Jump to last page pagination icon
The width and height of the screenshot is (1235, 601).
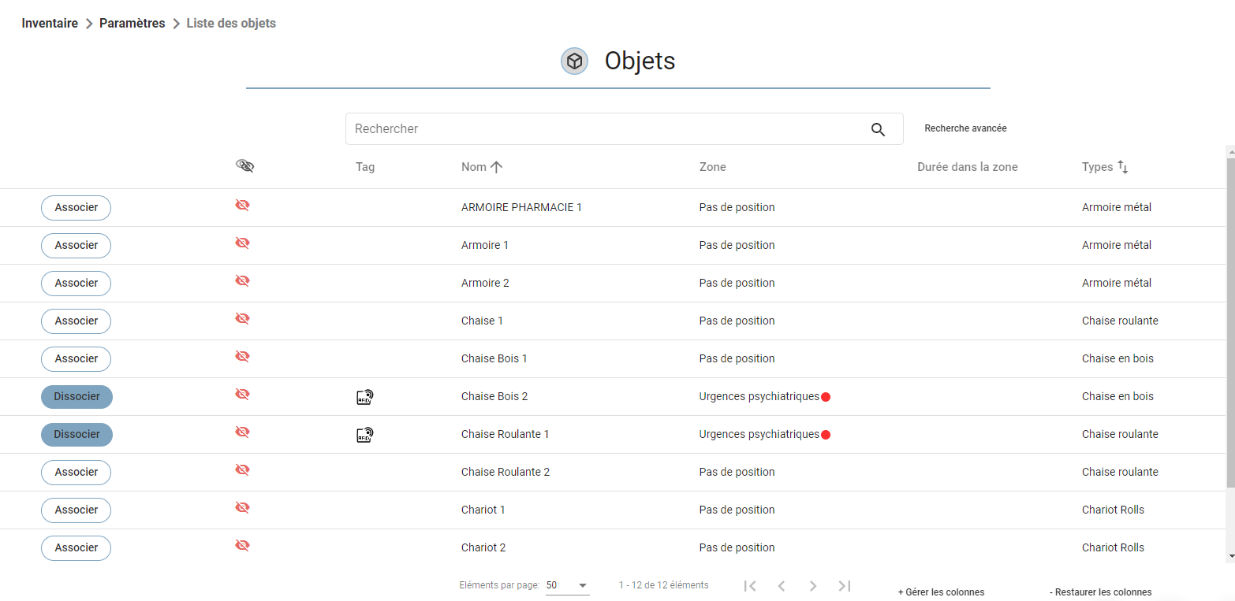845,585
